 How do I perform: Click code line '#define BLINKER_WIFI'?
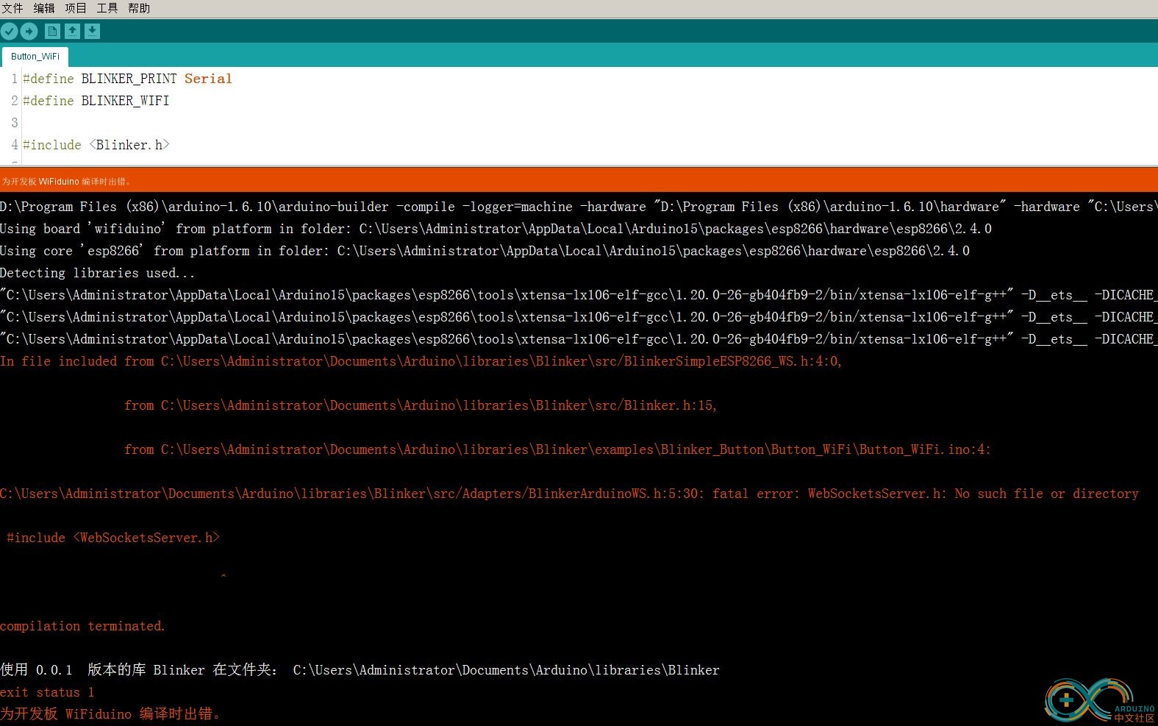pyautogui.click(x=96, y=101)
